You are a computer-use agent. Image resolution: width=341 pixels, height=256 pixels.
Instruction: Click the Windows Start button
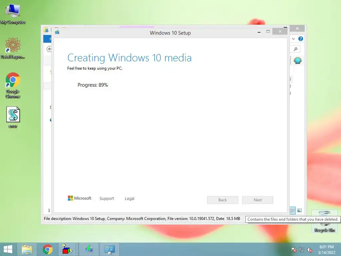pos(8,249)
